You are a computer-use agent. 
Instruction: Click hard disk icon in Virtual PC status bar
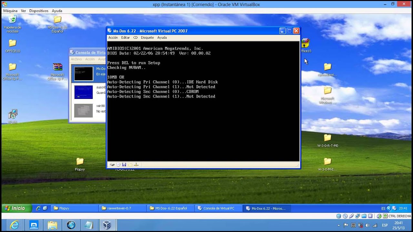coord(112,165)
